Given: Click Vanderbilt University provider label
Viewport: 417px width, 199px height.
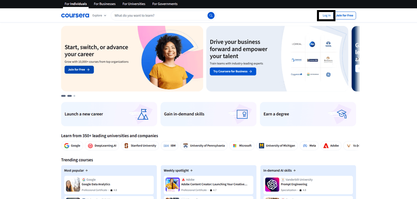Looking at the screenshot, I should pyautogui.click(x=299, y=180).
